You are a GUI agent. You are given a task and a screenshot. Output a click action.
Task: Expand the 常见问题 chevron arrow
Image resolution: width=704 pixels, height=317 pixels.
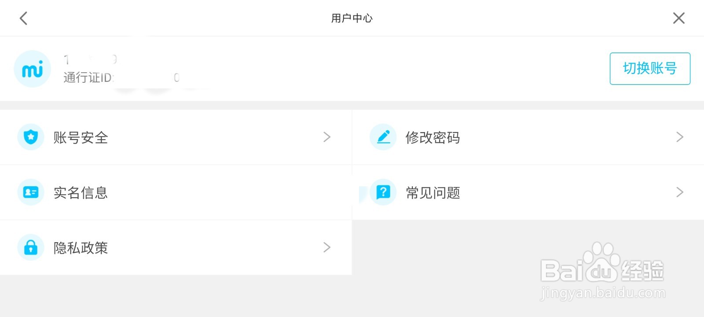pos(679,192)
